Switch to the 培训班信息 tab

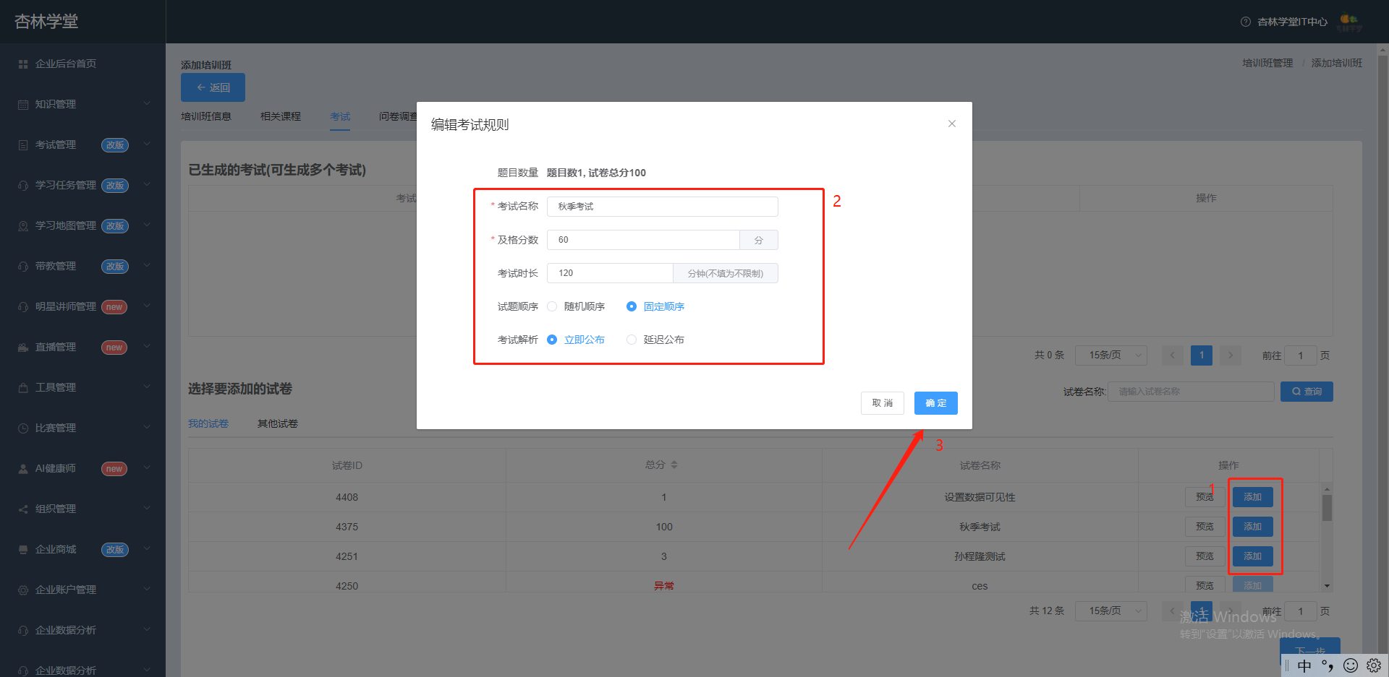click(206, 116)
